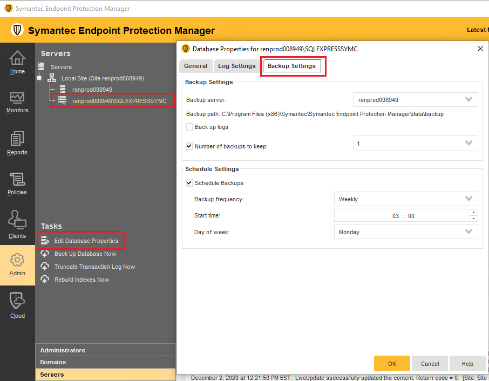This screenshot has width=489, height=381.
Task: Switch to the General tab
Action: [195, 66]
